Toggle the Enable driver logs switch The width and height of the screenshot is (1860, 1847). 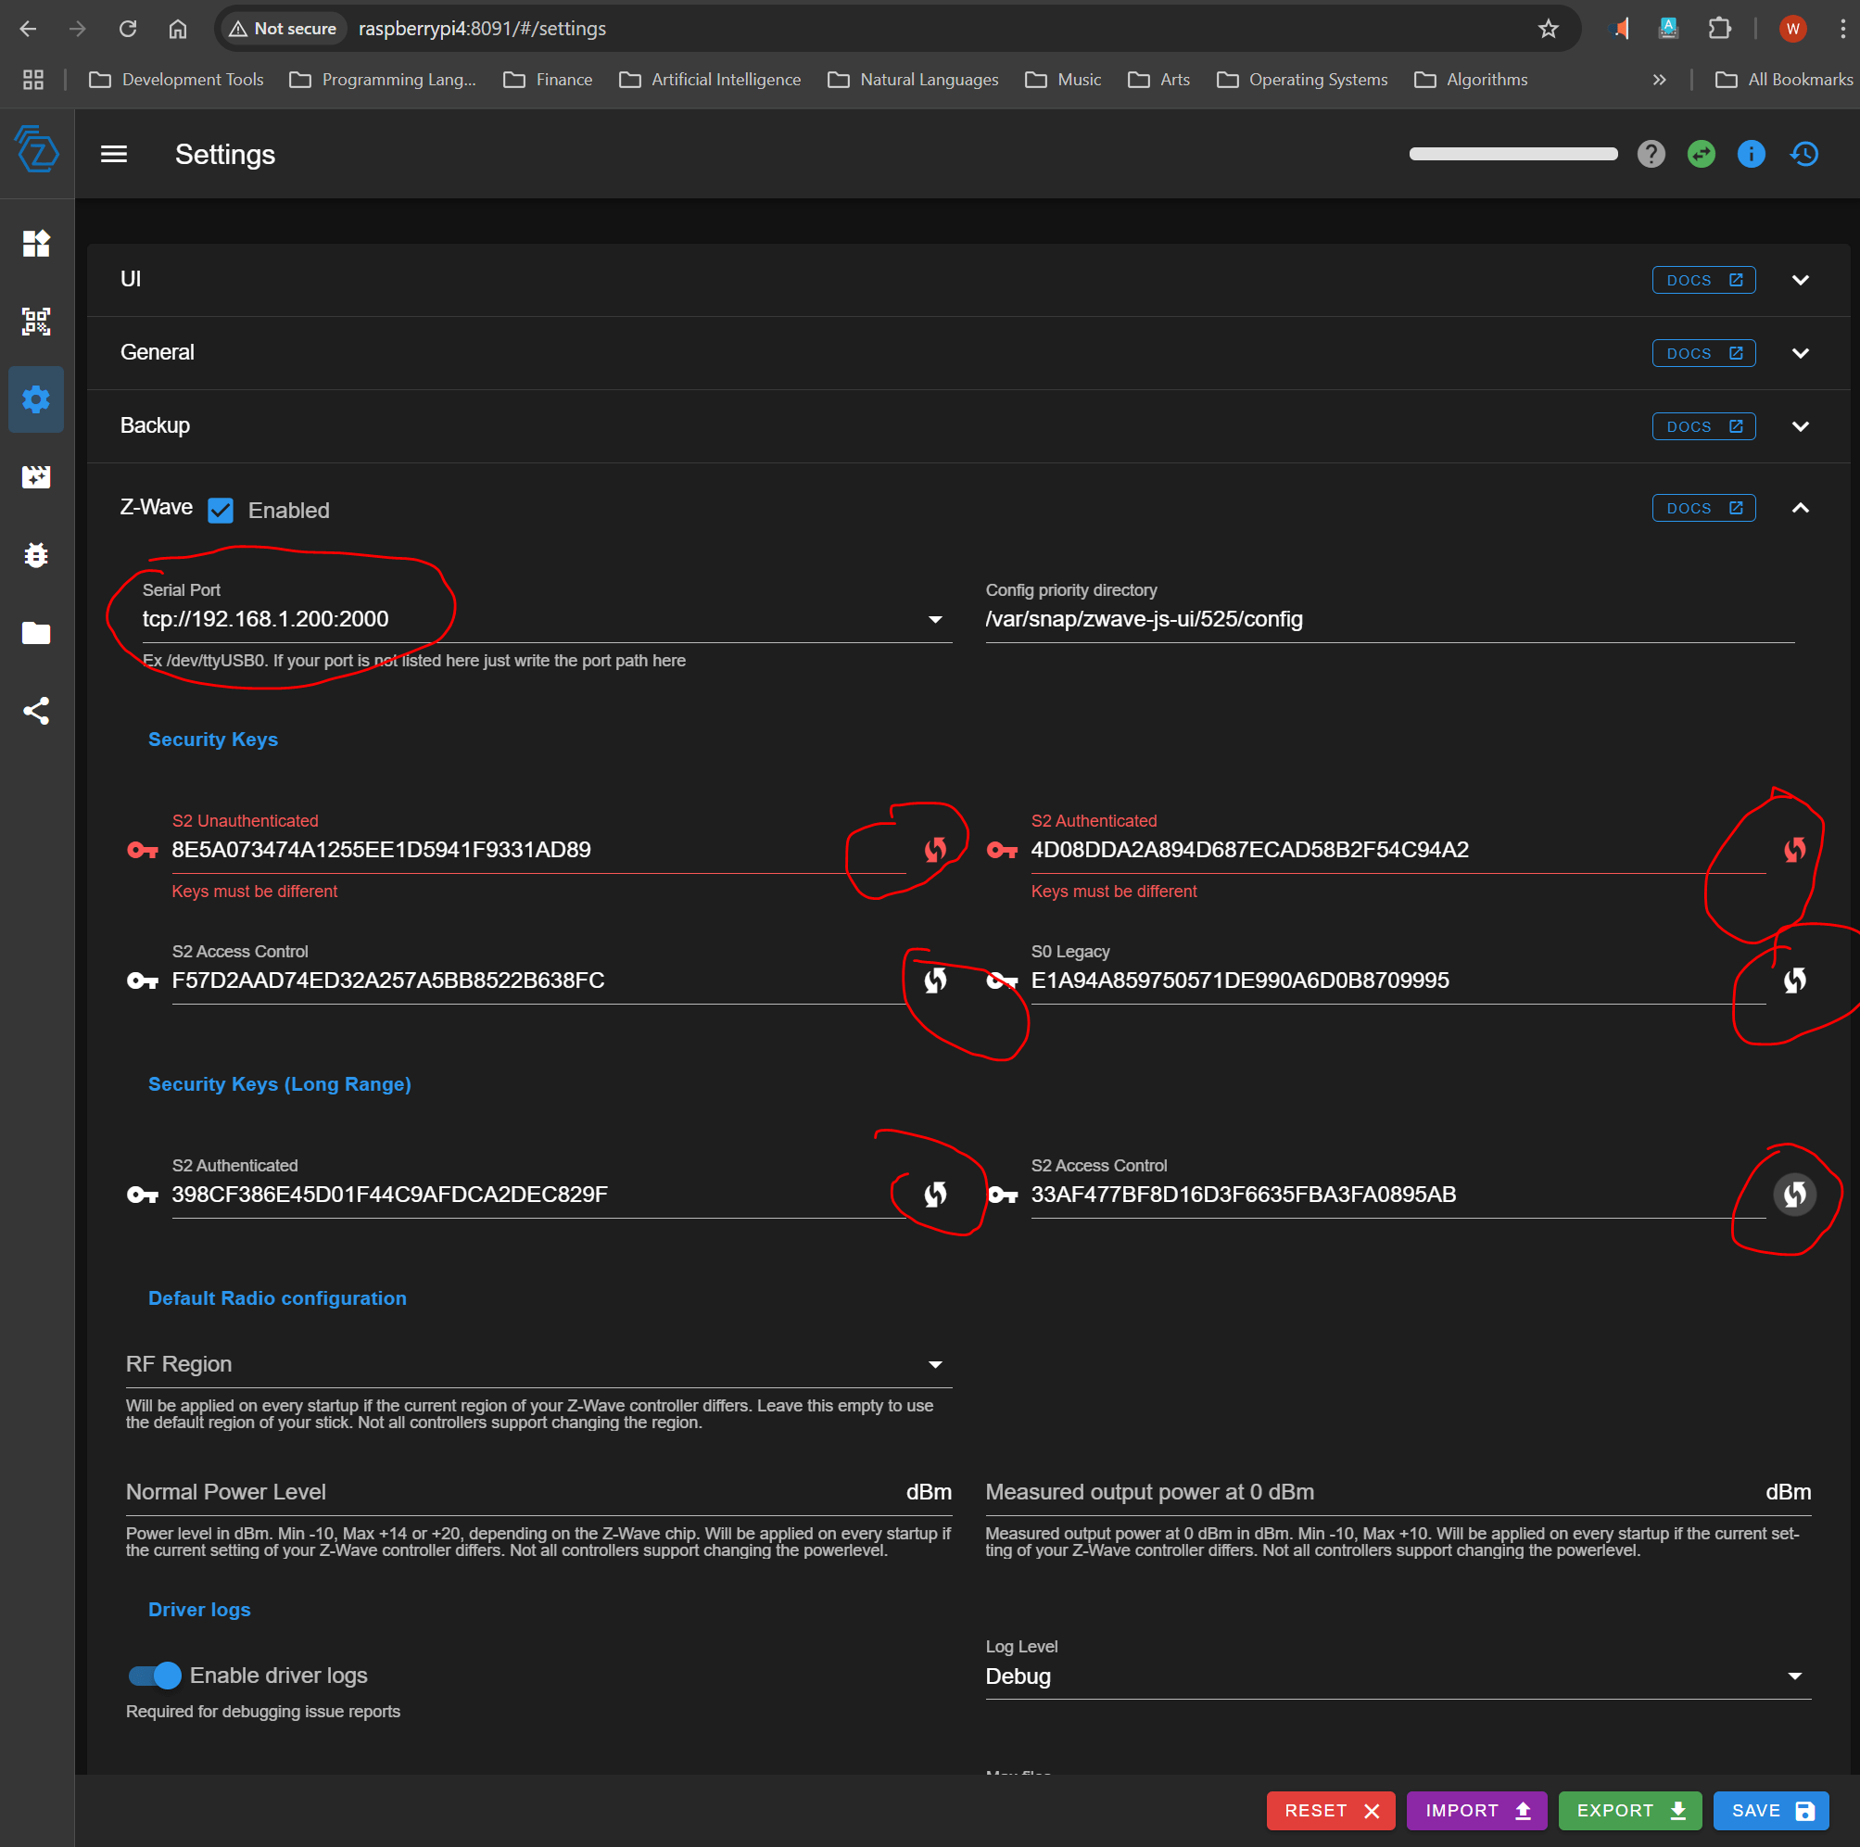pos(155,1676)
